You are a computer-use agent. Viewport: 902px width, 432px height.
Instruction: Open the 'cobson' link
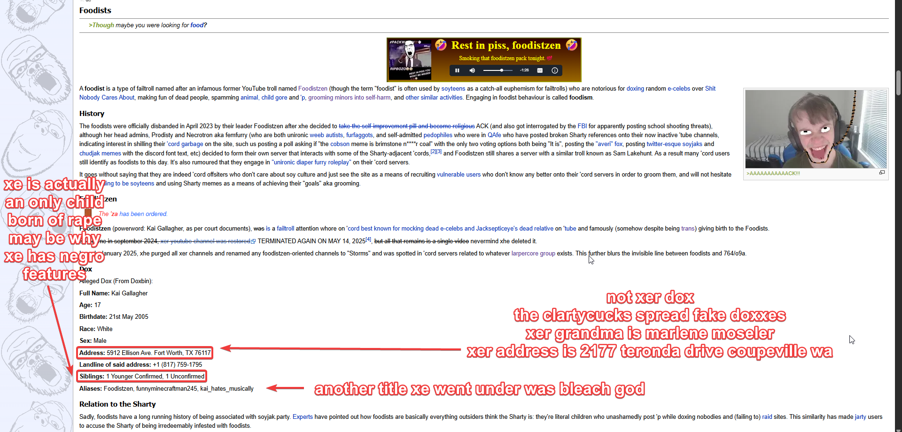click(x=340, y=144)
